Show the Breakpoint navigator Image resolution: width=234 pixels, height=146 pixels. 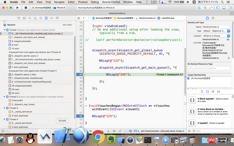click(x=52, y=18)
